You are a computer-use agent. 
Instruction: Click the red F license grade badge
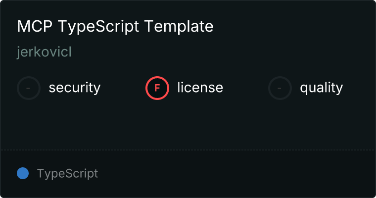tap(157, 88)
